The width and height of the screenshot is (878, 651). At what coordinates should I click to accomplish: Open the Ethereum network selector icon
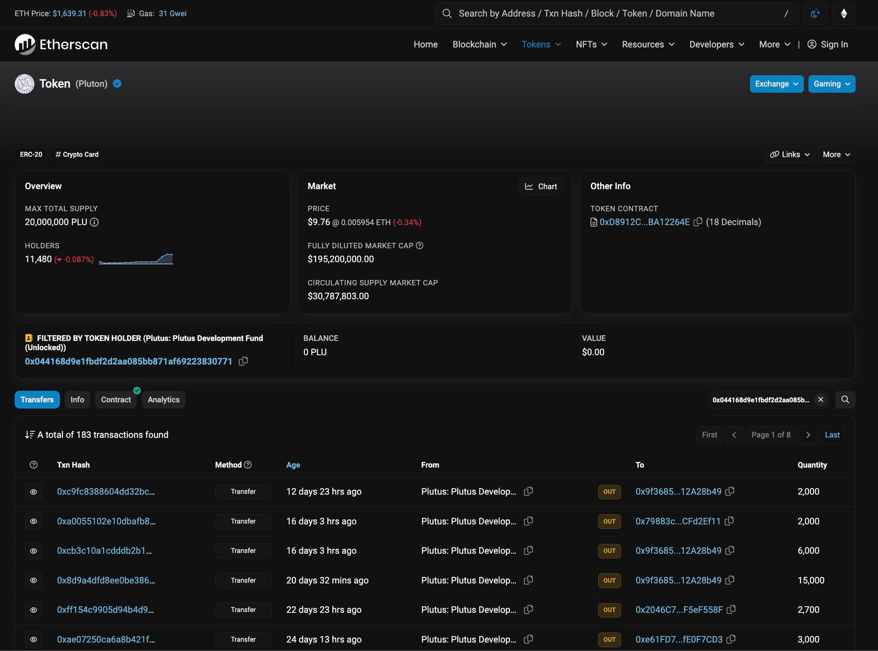[844, 14]
